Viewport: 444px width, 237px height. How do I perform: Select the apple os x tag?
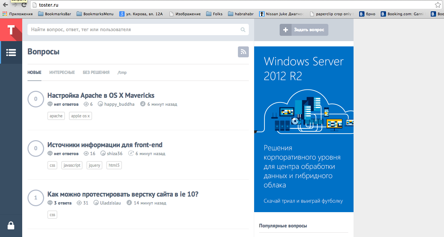[x=81, y=116]
